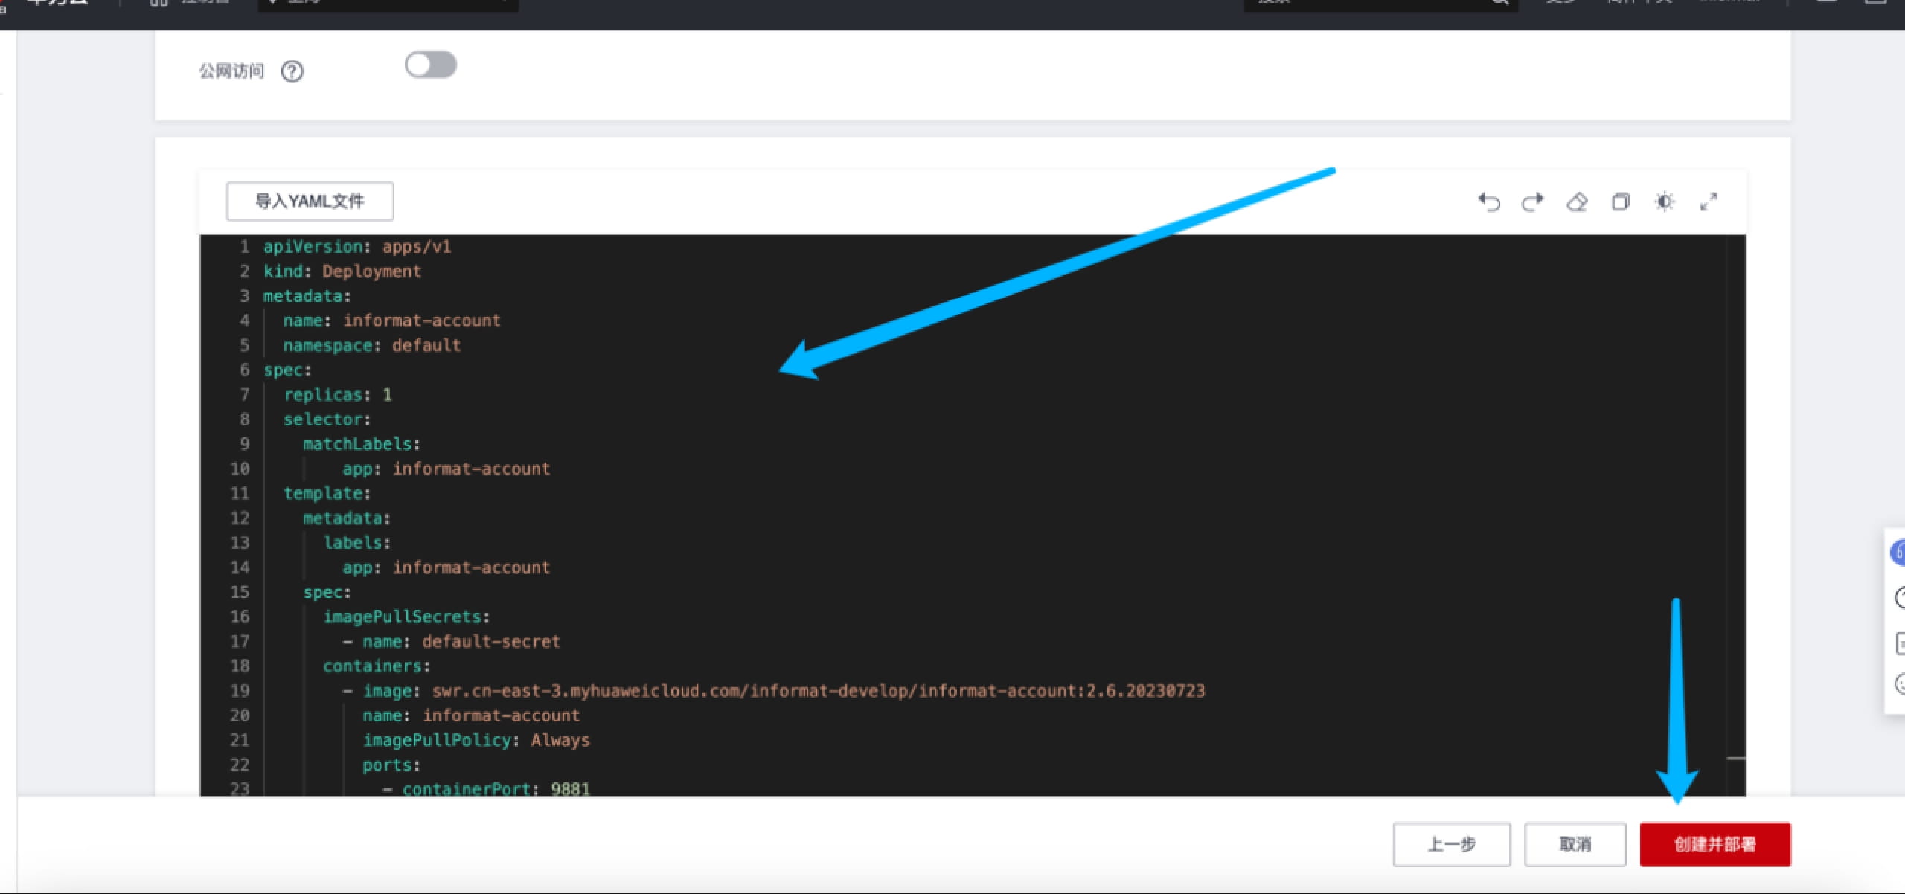Open the region selector in top bar
This screenshot has height=894, width=1905.
387,4
